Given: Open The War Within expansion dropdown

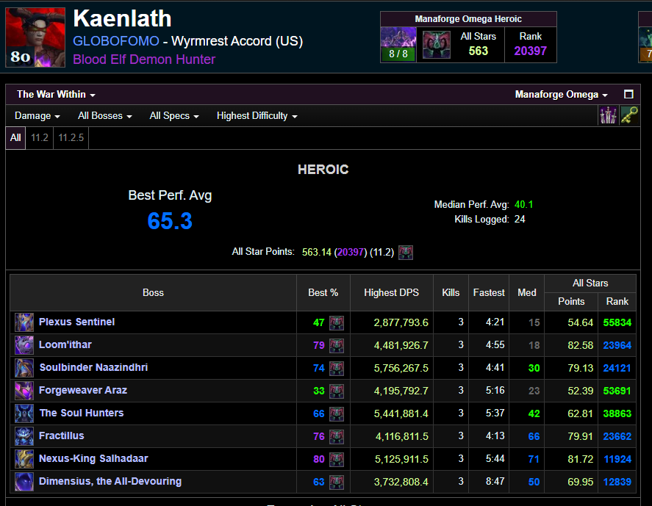Looking at the screenshot, I should [x=56, y=94].
